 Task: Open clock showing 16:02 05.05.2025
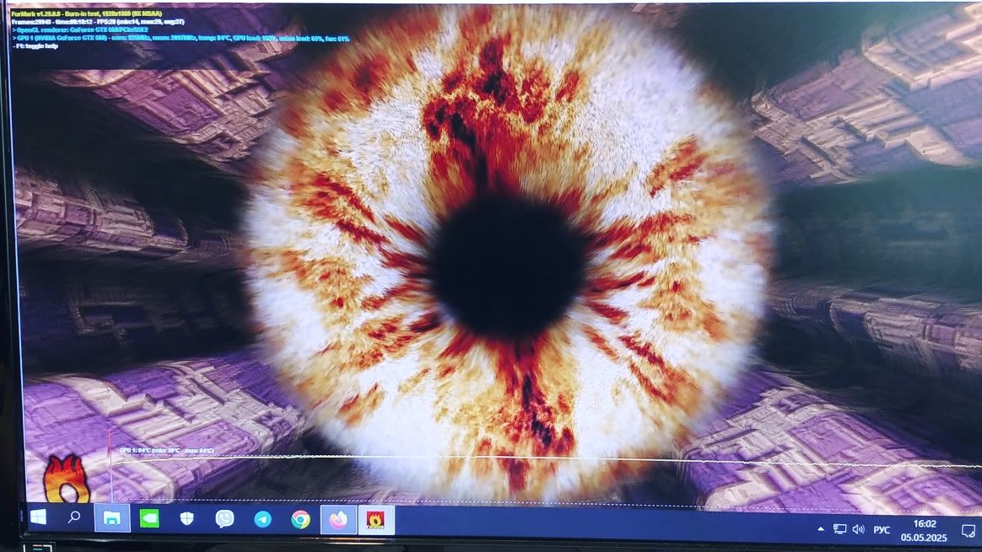(x=924, y=531)
